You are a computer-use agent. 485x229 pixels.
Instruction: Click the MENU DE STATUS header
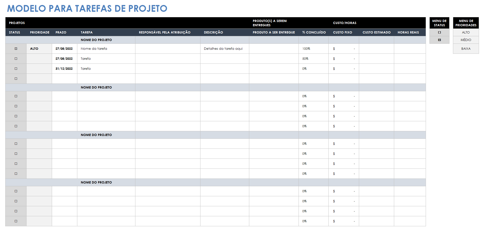click(439, 23)
